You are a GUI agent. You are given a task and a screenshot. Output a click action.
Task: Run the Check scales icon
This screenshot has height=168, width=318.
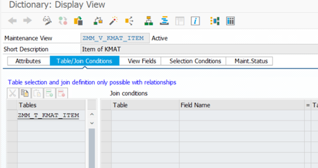98,21
